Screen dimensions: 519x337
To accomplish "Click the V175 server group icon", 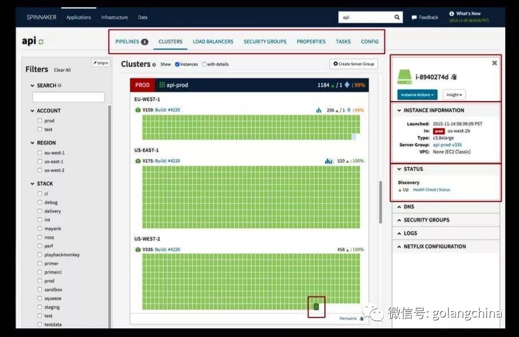I will 138,161.
